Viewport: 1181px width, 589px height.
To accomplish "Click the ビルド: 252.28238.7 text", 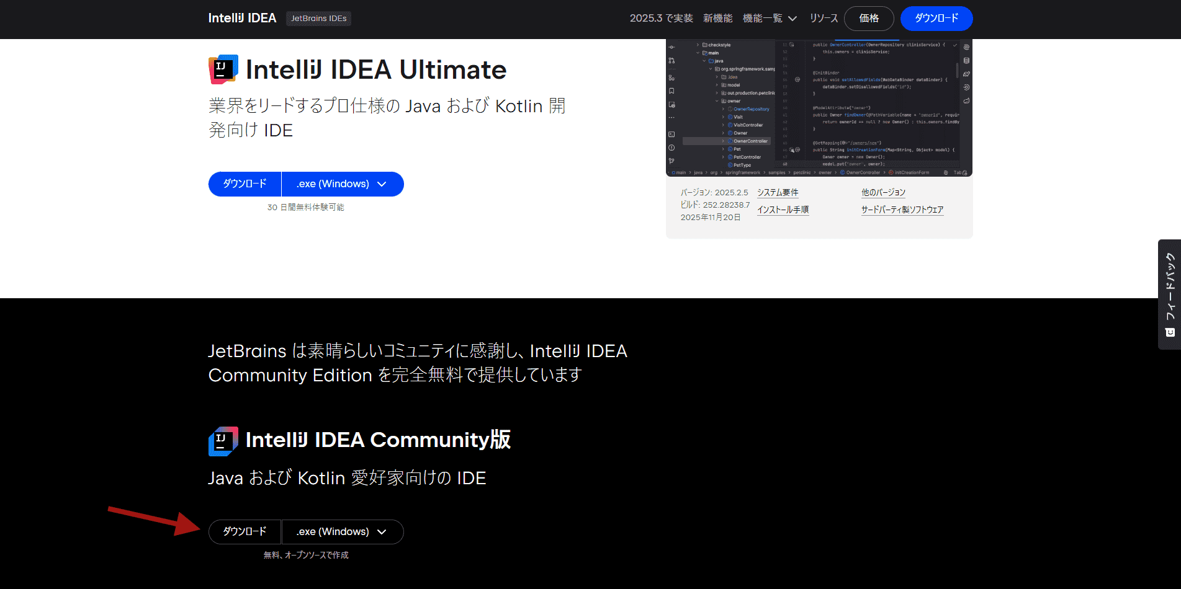I will coord(715,205).
